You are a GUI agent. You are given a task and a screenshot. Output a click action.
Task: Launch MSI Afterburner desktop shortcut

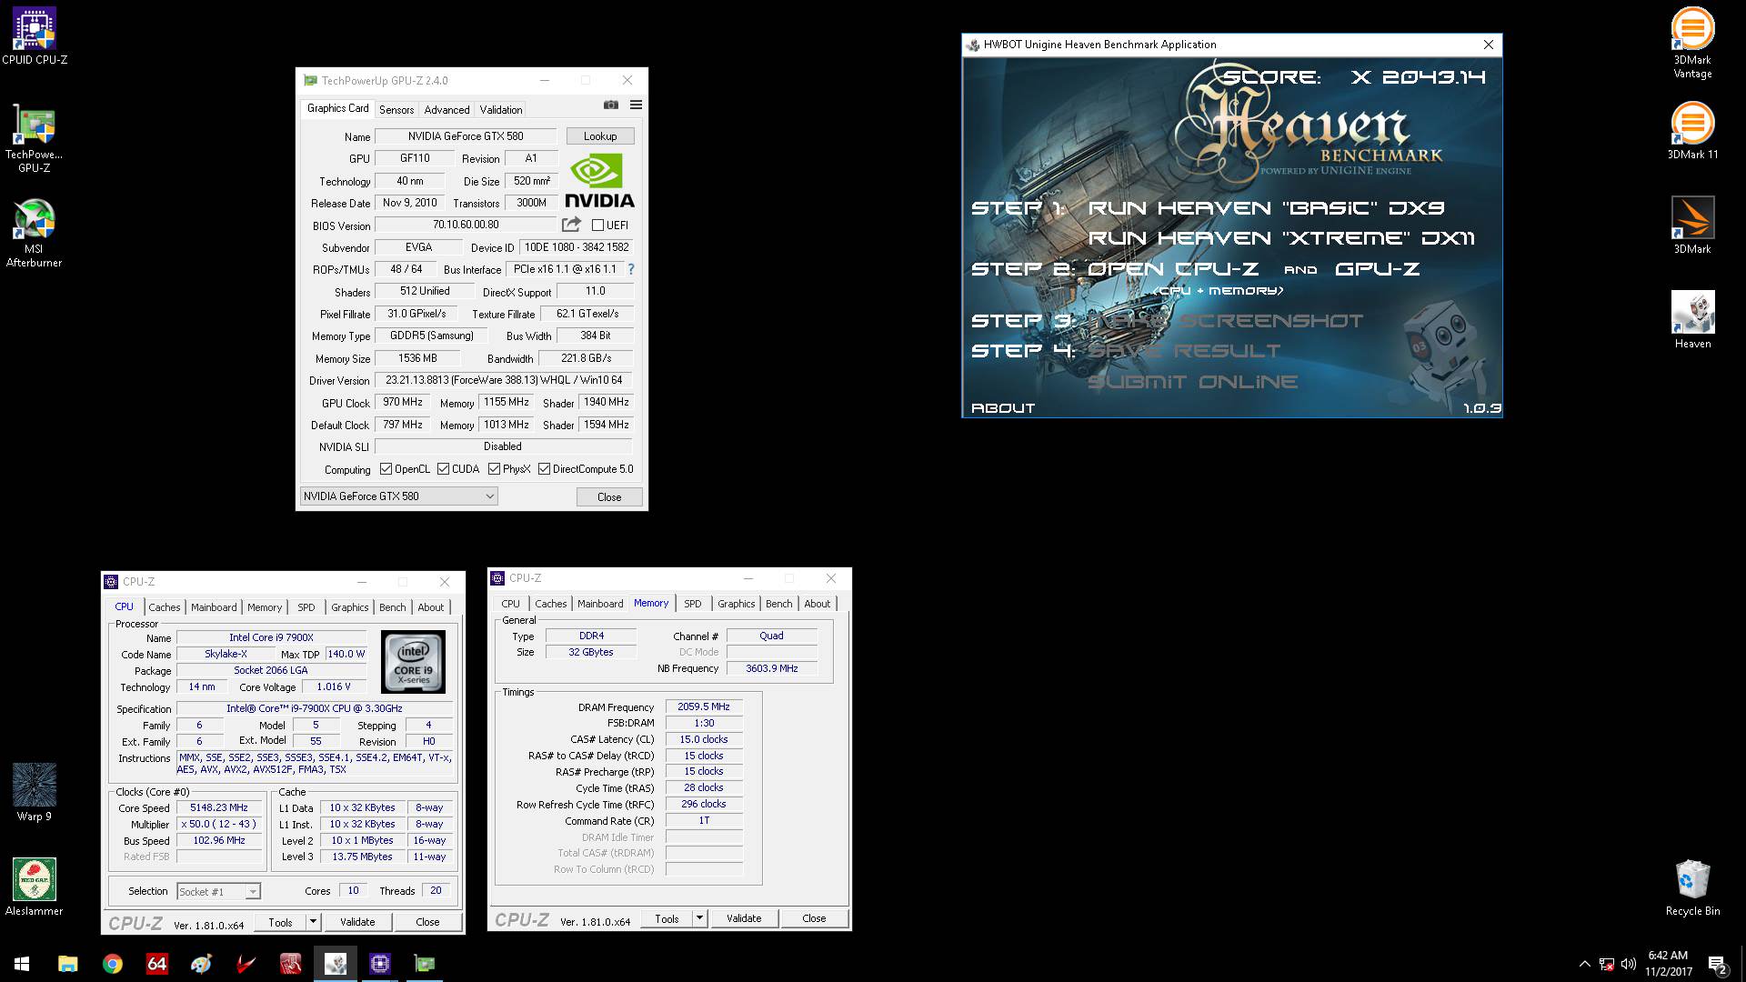[35, 233]
